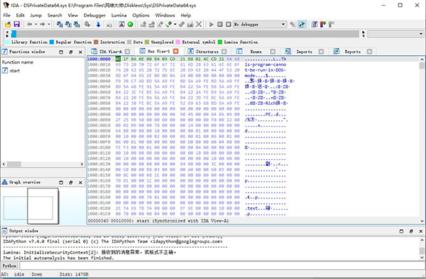Open the Windows menu
The image size is (426, 279).
click(165, 15)
